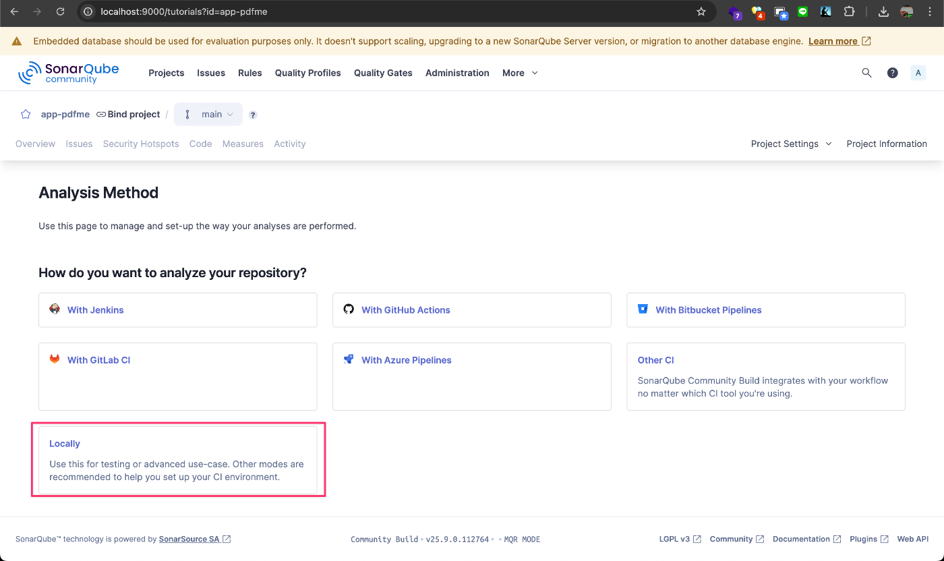Bookmark this page with the star icon
944x561 pixels.
[701, 11]
